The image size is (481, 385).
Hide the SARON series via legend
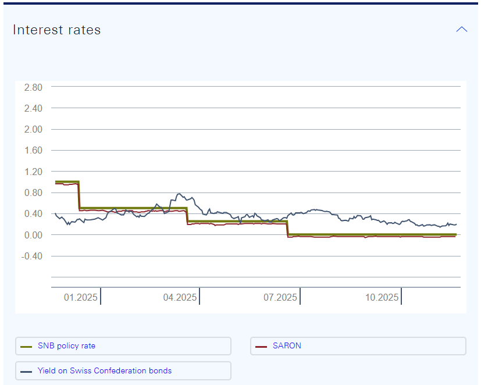coord(287,346)
